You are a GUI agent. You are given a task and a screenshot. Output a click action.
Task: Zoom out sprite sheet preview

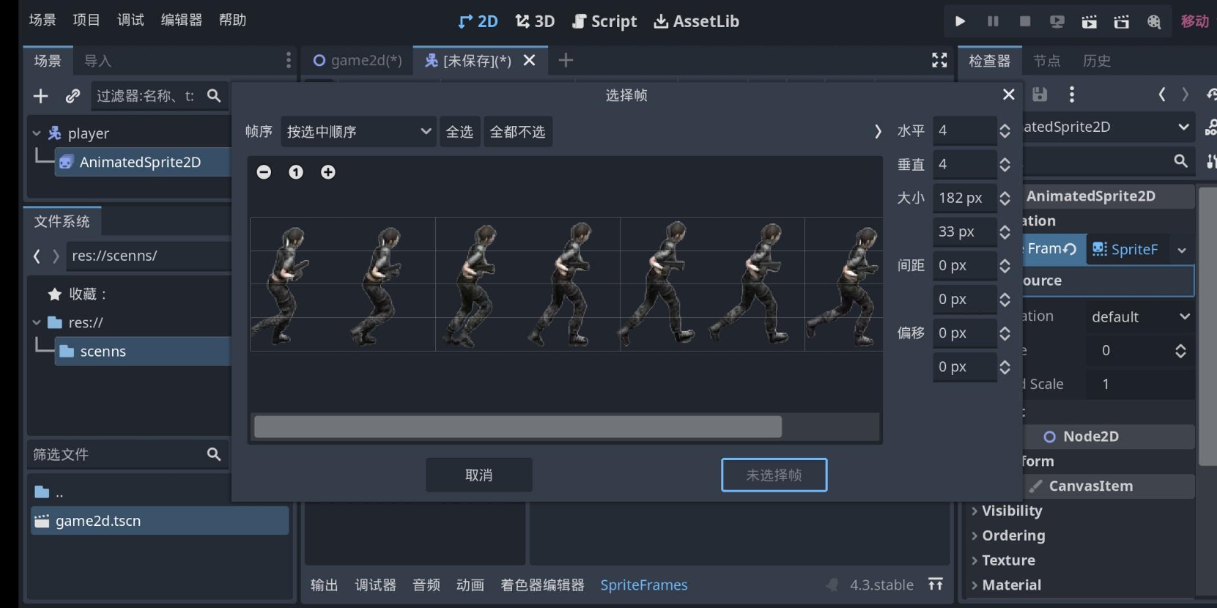[264, 172]
